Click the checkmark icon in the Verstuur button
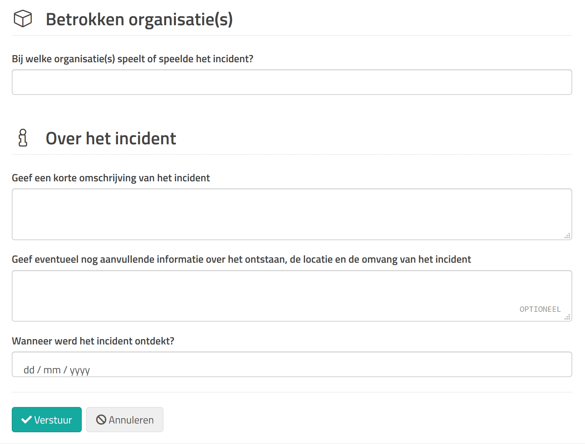The width and height of the screenshot is (585, 444). click(x=26, y=420)
